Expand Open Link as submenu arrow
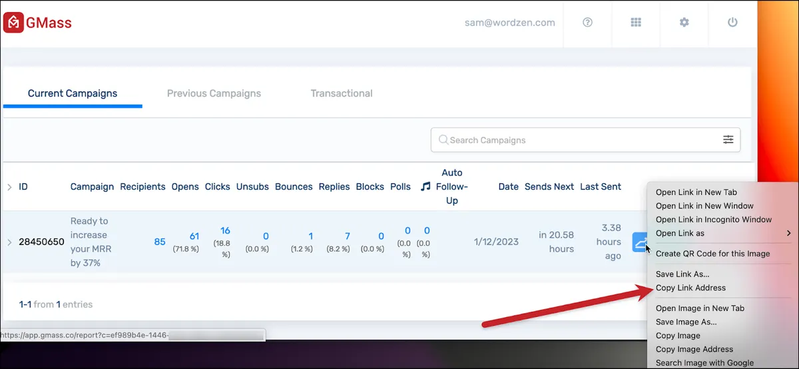Viewport: 799px width, 369px height. click(789, 233)
